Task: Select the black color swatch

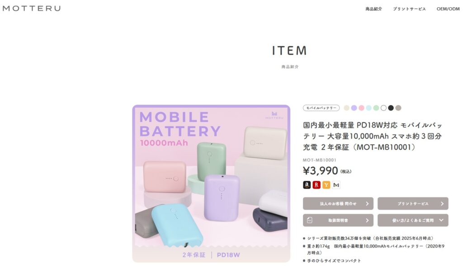Action: pos(391,108)
